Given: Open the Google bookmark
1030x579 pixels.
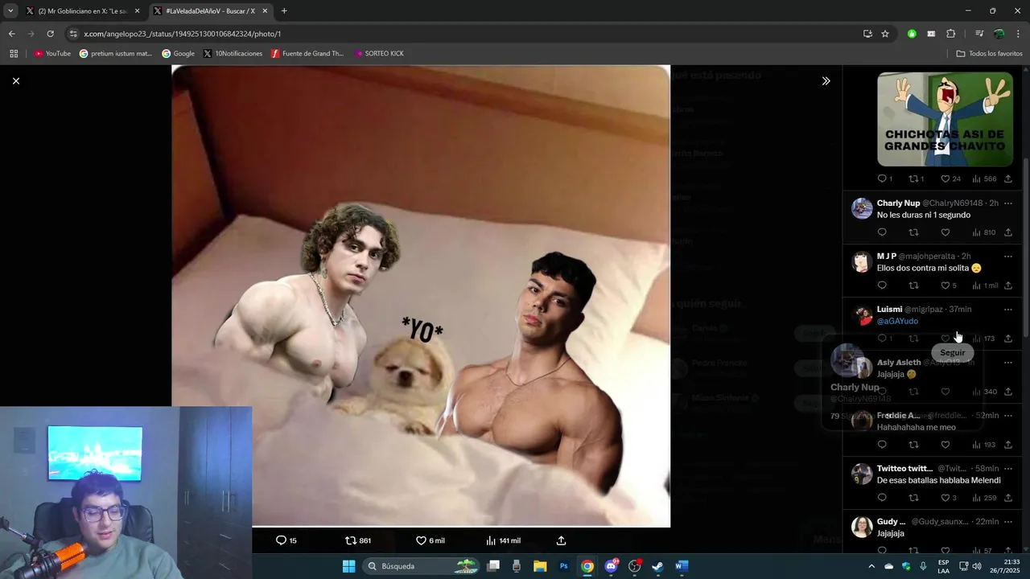Looking at the screenshot, I should coord(178,54).
